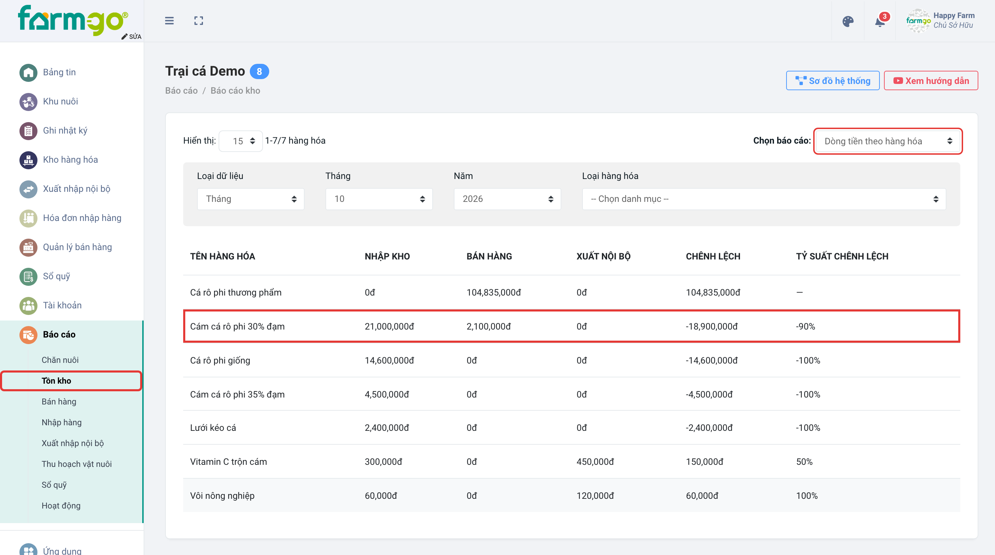995x555 pixels.
Task: Click the Bảng tin home icon
Action: (28, 72)
